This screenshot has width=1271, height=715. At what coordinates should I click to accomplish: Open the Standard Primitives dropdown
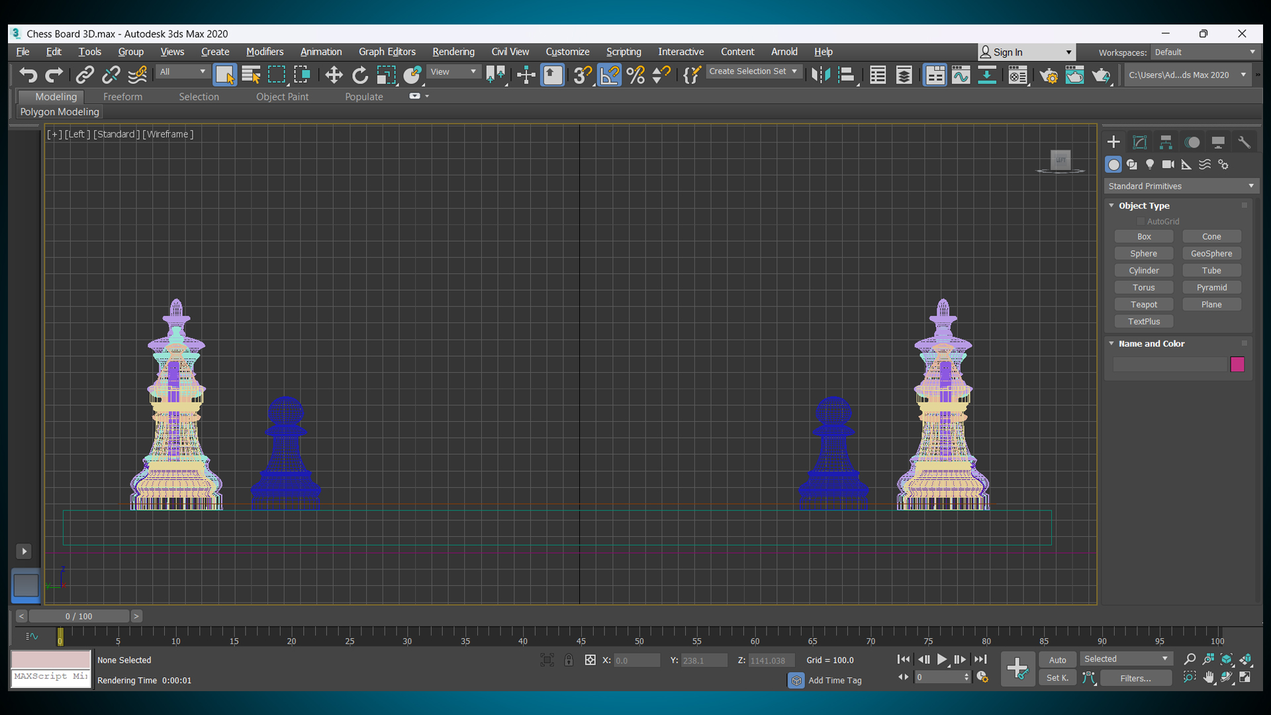[x=1181, y=186]
